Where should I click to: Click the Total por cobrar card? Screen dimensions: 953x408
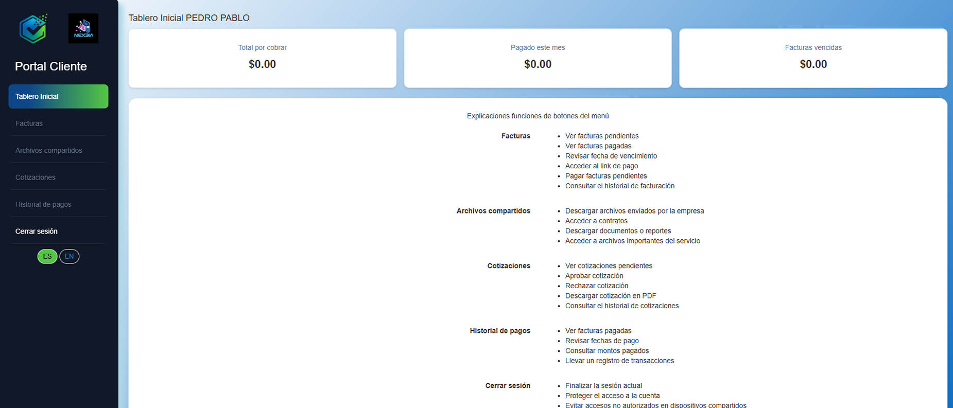point(262,58)
